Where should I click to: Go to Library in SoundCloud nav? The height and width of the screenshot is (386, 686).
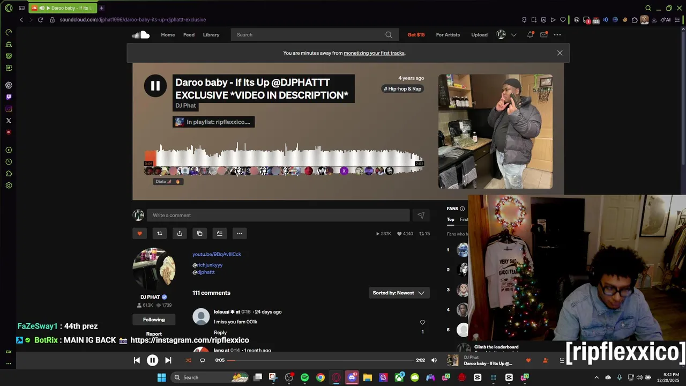211,35
